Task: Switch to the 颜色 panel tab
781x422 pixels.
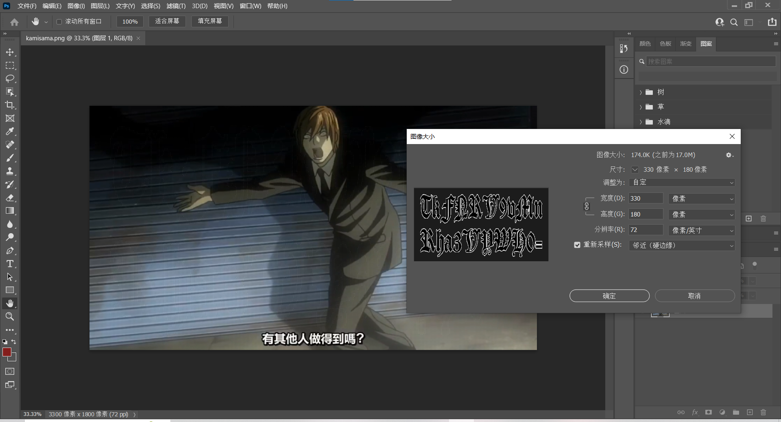Action: [645, 44]
